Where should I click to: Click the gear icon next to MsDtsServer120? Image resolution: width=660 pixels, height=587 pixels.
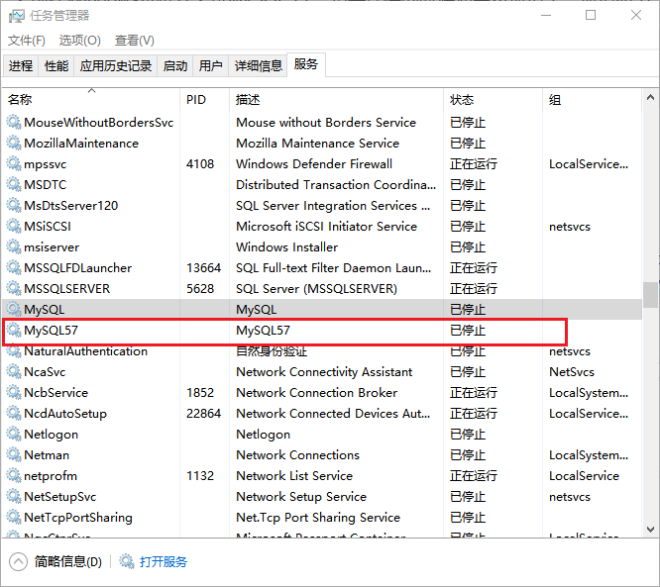click(14, 205)
